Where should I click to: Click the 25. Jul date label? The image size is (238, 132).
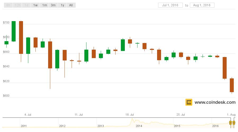pos(181,115)
